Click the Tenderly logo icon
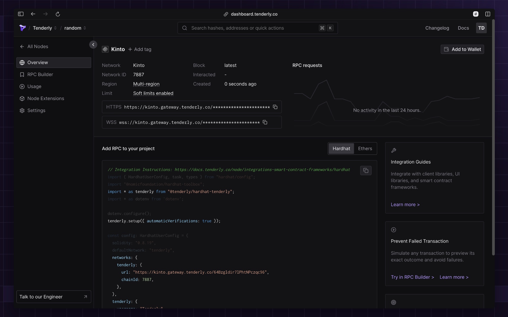The height and width of the screenshot is (317, 508). (23, 28)
